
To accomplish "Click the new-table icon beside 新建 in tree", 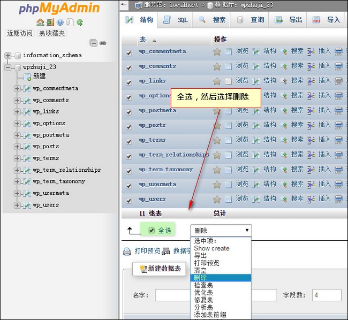I will (27, 77).
